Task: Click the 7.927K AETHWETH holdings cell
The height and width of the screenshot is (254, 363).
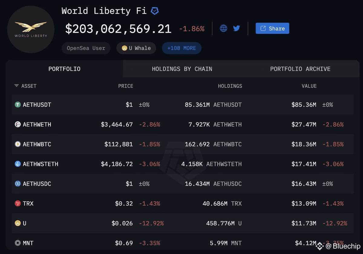Action: coord(215,124)
